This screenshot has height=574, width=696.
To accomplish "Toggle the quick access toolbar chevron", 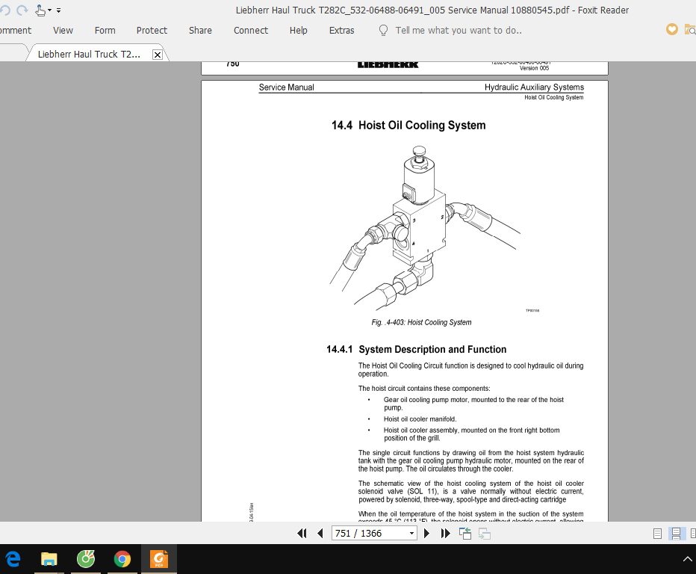I will pos(58,10).
